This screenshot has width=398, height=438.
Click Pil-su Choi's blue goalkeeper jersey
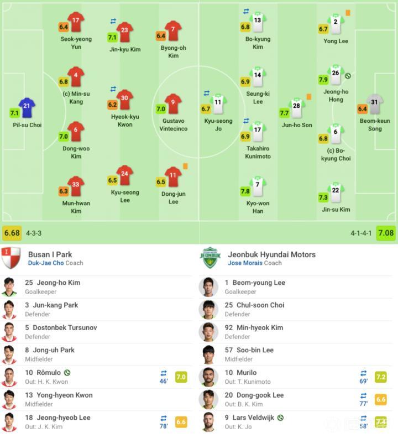(x=27, y=107)
